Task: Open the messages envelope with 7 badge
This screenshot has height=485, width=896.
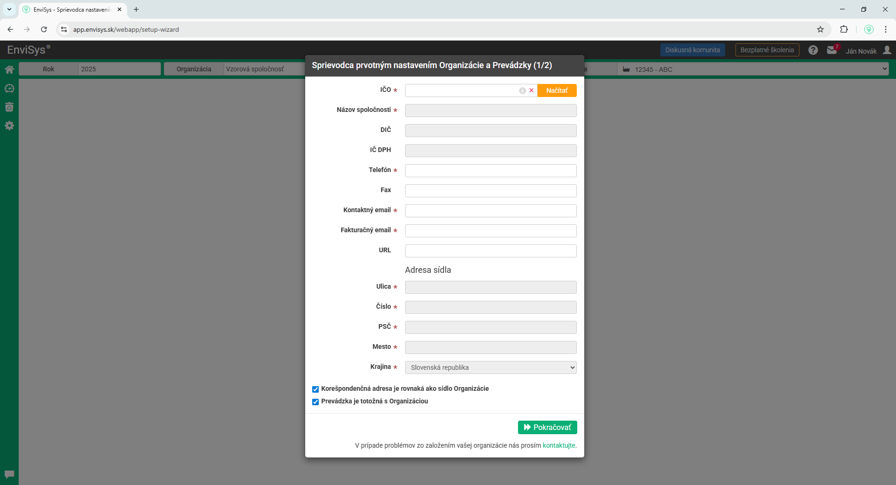Action: coord(832,50)
